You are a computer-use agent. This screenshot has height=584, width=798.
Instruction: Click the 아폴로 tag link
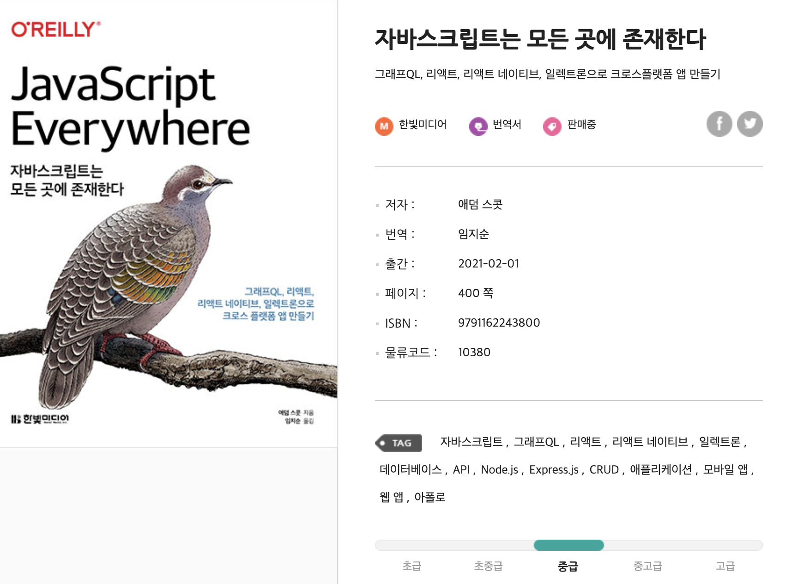[x=429, y=498]
